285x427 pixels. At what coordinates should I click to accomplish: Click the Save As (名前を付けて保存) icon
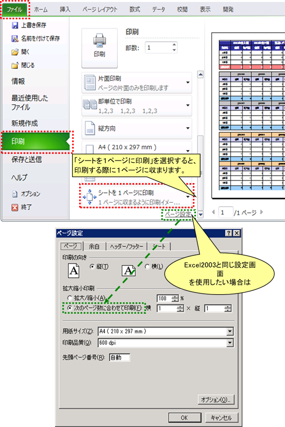(15, 39)
